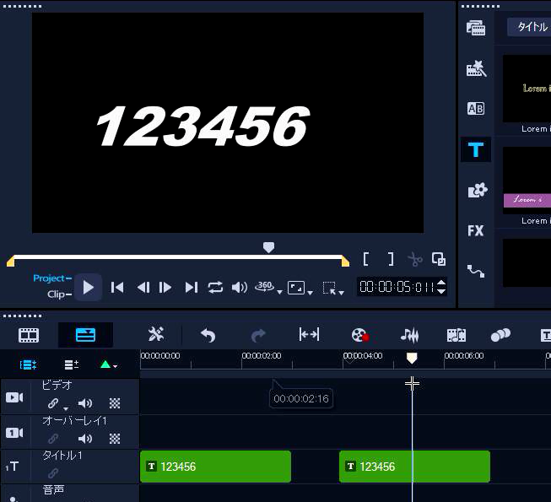Screen dimensions: 551x502
Task: Expand the preview size dropdown arrow
Action: [310, 292]
